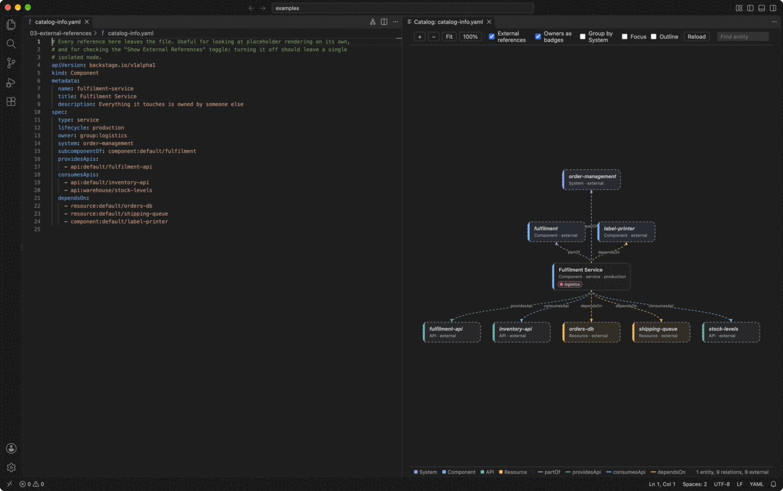Screen dimensions: 783x491
Task: Change indentation via Spaces: 2
Action: (x=694, y=484)
